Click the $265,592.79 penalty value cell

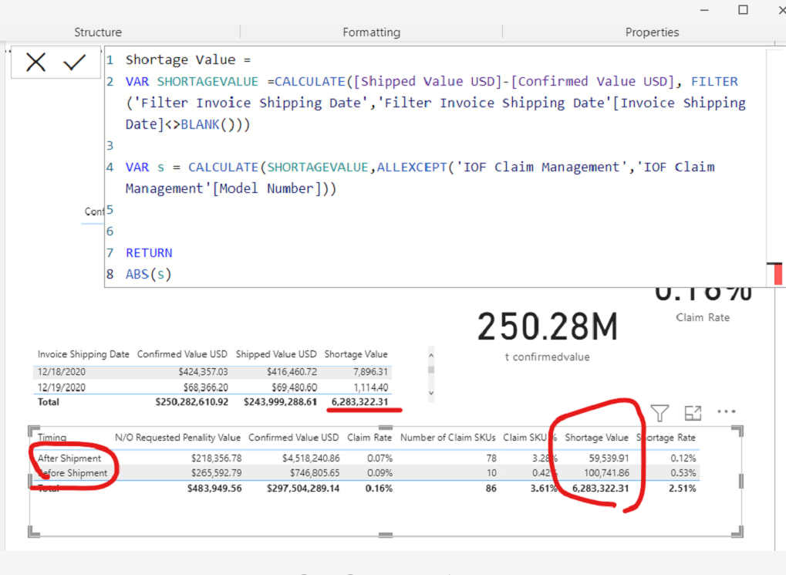point(216,473)
